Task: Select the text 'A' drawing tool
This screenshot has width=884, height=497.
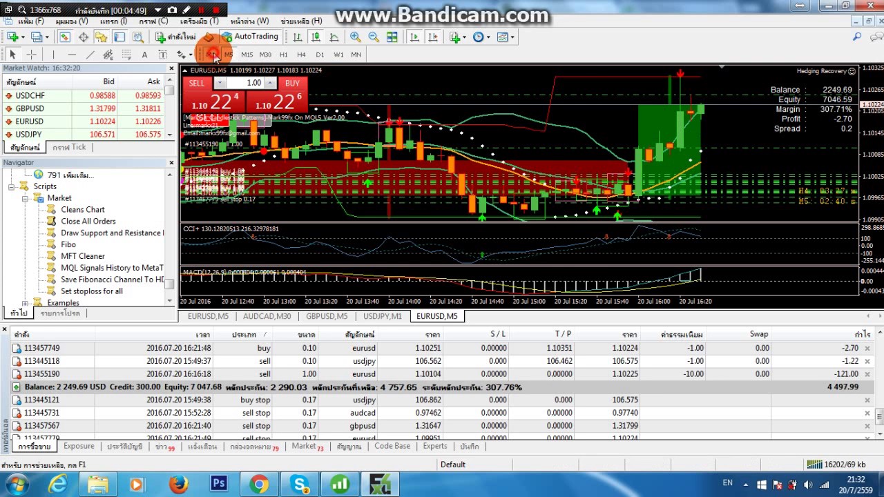Action: tap(144, 55)
